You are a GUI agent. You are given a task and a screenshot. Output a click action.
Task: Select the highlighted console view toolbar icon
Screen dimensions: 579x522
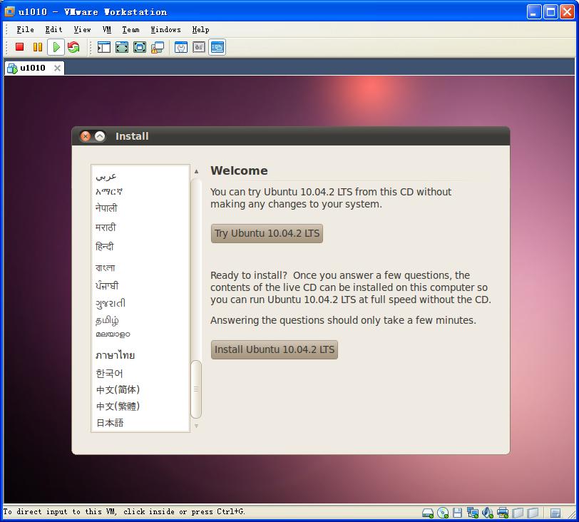tap(217, 47)
